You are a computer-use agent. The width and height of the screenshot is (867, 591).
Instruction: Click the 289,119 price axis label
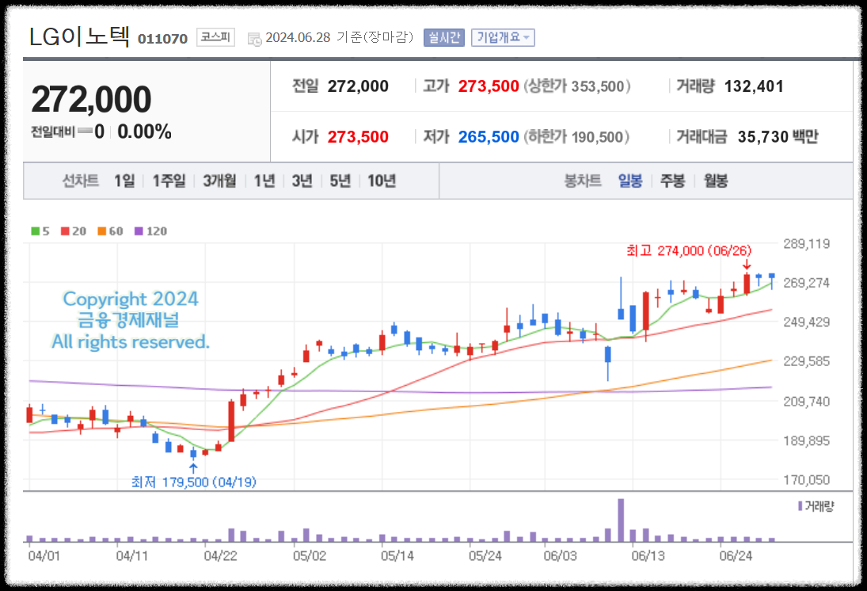(x=807, y=243)
